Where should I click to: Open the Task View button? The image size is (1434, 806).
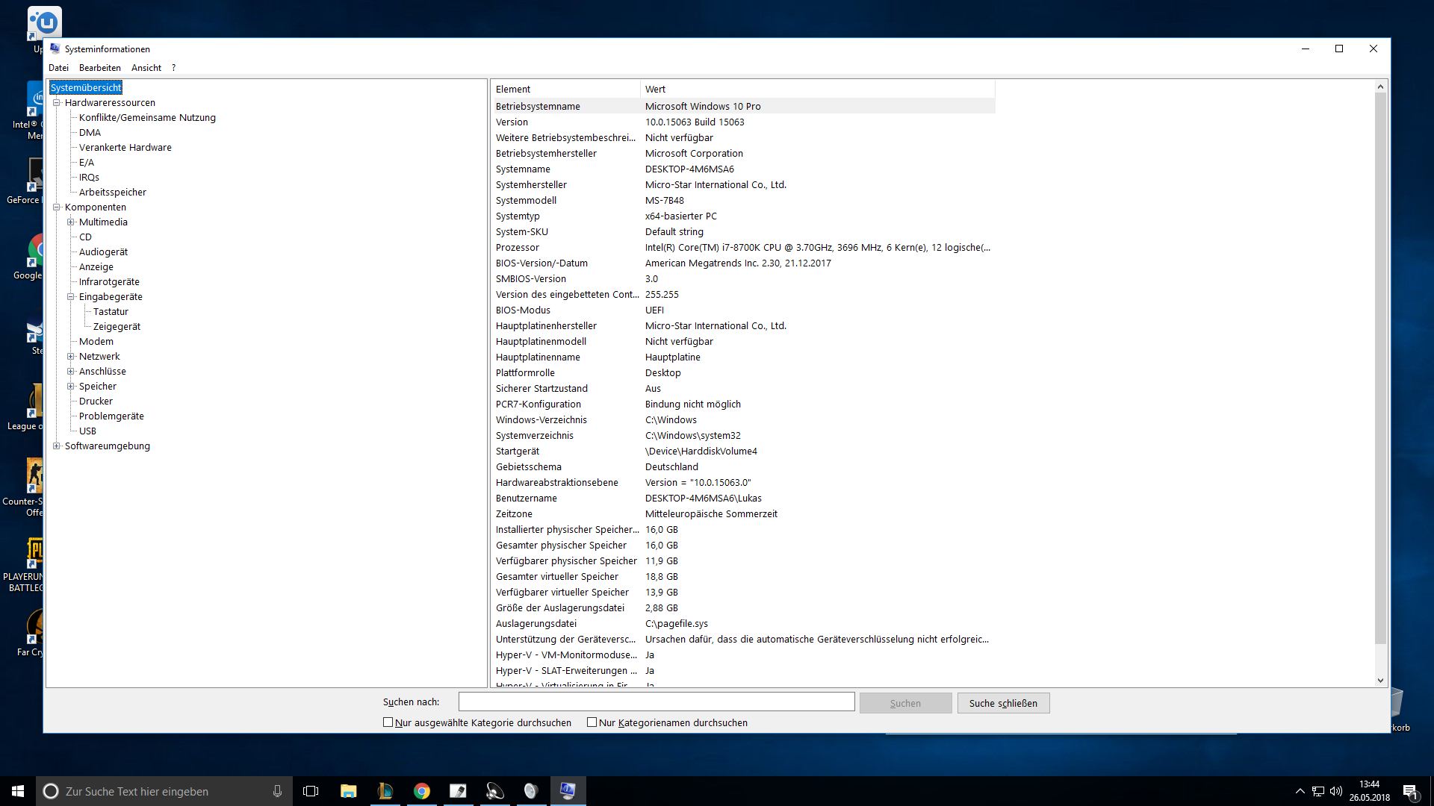[311, 791]
